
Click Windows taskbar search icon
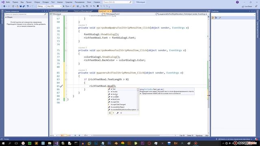[x=10, y=143]
